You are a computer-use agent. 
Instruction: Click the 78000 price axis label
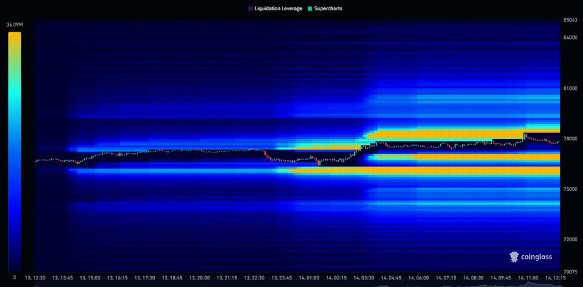pos(570,138)
